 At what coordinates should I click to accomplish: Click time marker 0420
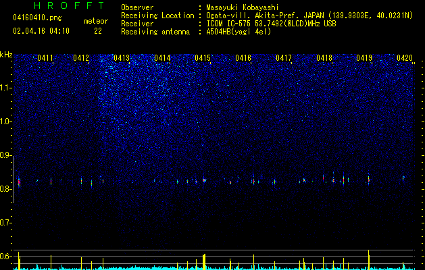click(x=405, y=57)
